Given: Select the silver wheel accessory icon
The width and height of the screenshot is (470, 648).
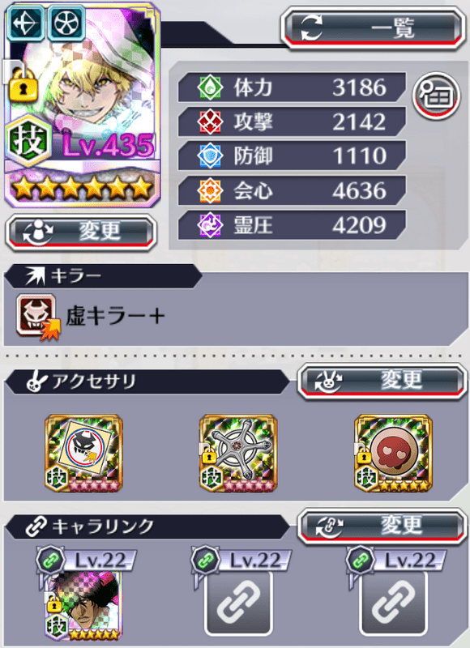Looking at the screenshot, I should (x=238, y=454).
